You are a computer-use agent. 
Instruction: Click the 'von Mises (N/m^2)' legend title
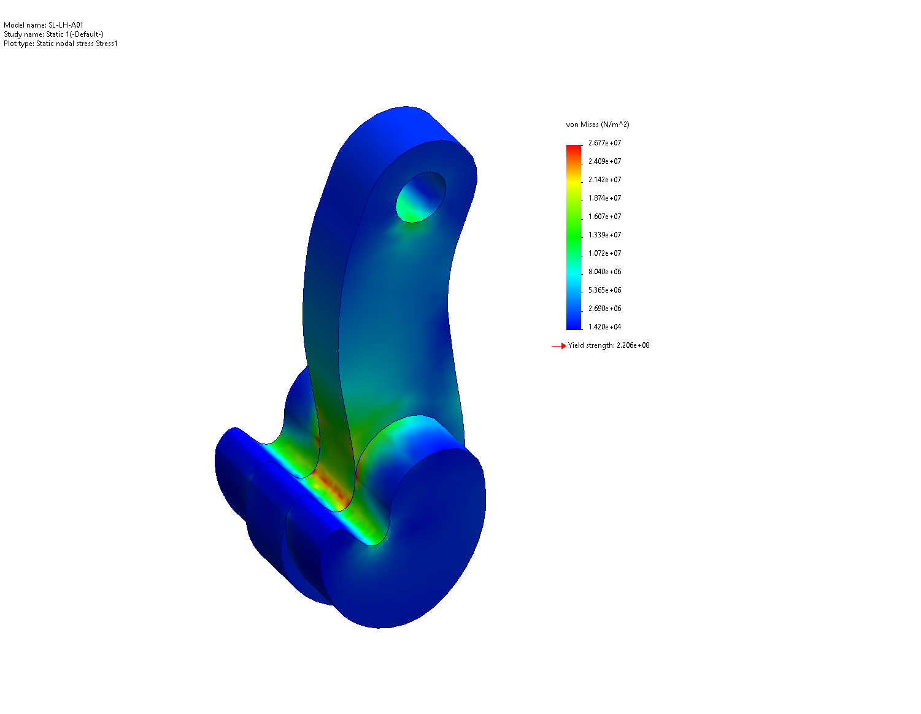coord(598,125)
